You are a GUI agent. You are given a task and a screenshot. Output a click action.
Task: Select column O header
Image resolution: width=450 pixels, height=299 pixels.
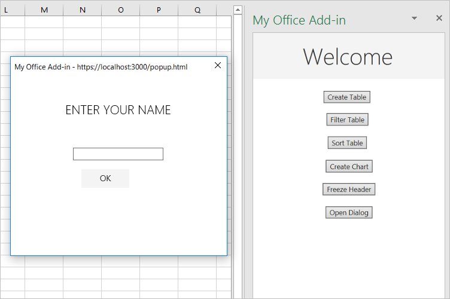point(120,10)
